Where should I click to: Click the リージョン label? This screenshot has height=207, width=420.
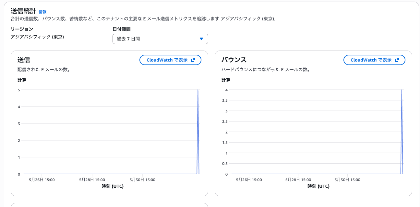coord(22,29)
